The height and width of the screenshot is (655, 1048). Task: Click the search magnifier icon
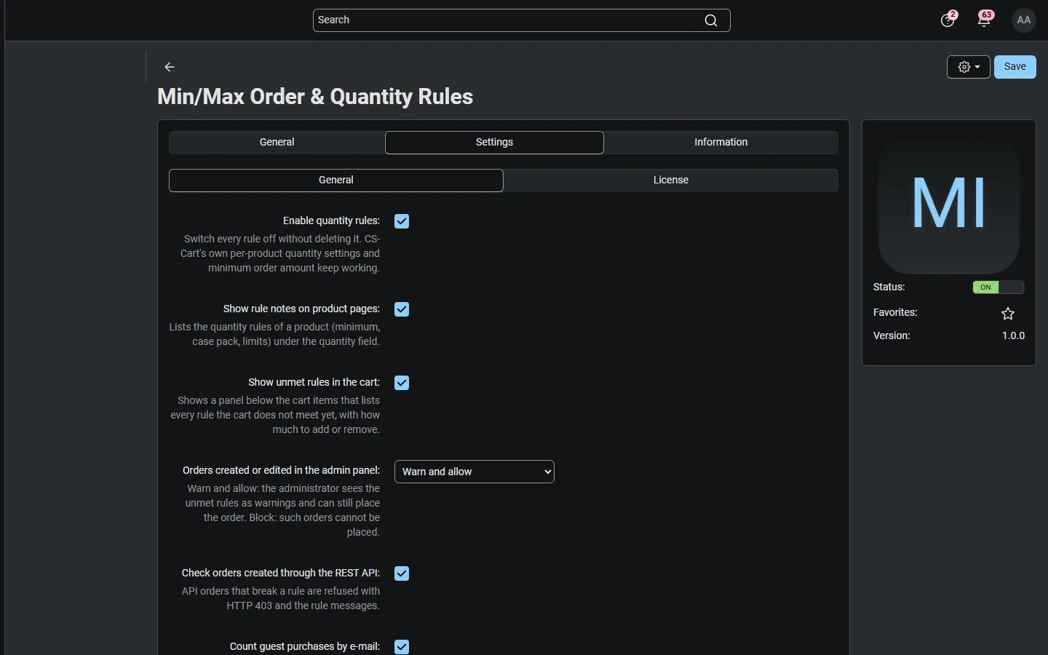pyautogui.click(x=711, y=20)
